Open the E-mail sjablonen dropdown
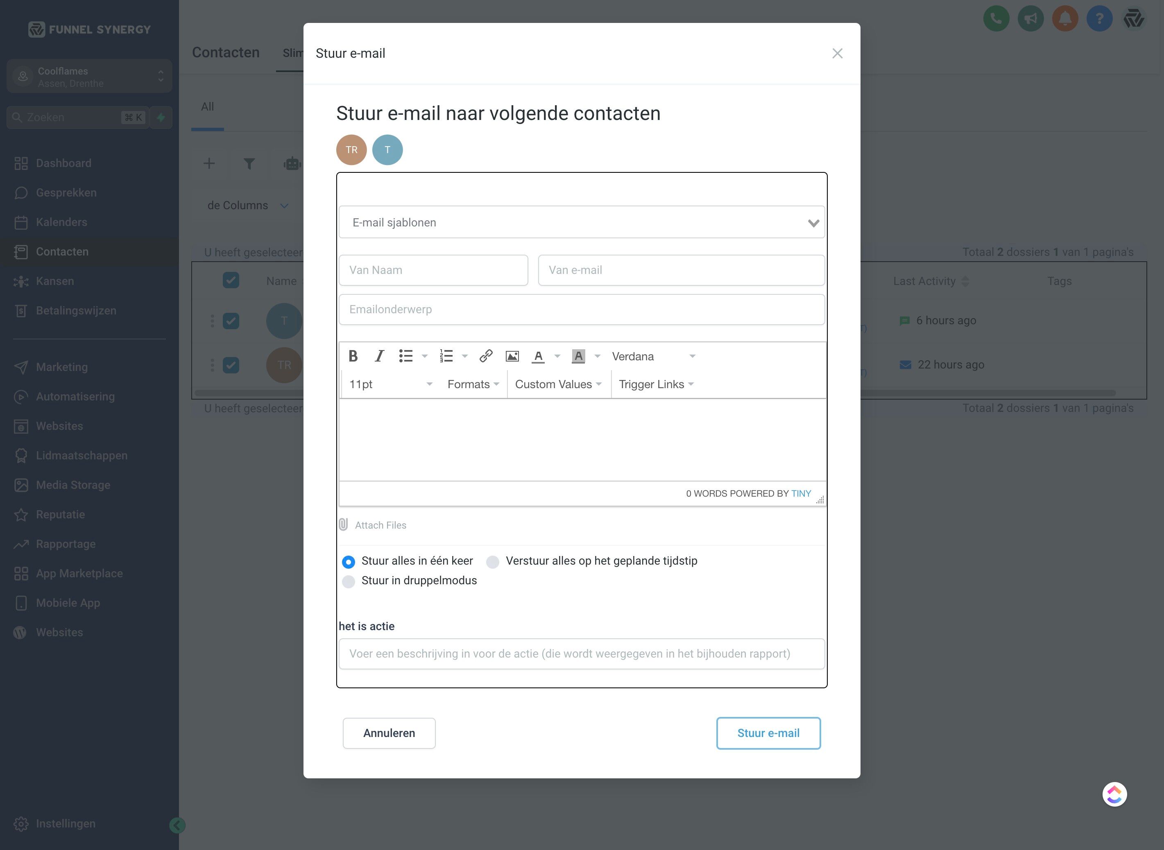Image resolution: width=1164 pixels, height=850 pixels. pos(582,222)
